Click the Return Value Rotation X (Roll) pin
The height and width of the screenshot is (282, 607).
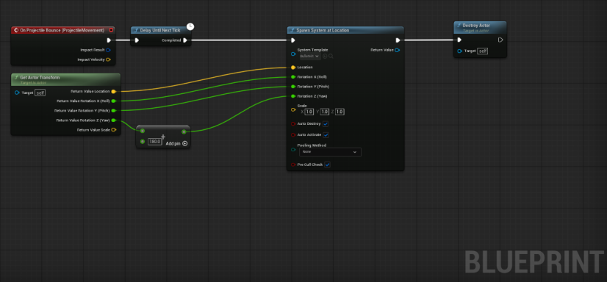coord(113,101)
